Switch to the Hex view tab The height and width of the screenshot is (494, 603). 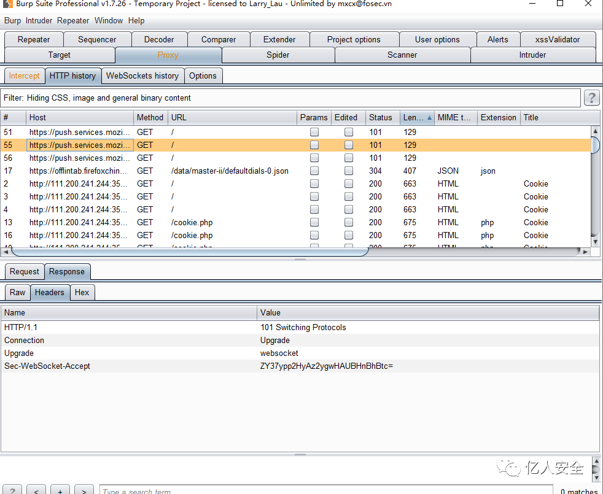tap(82, 292)
